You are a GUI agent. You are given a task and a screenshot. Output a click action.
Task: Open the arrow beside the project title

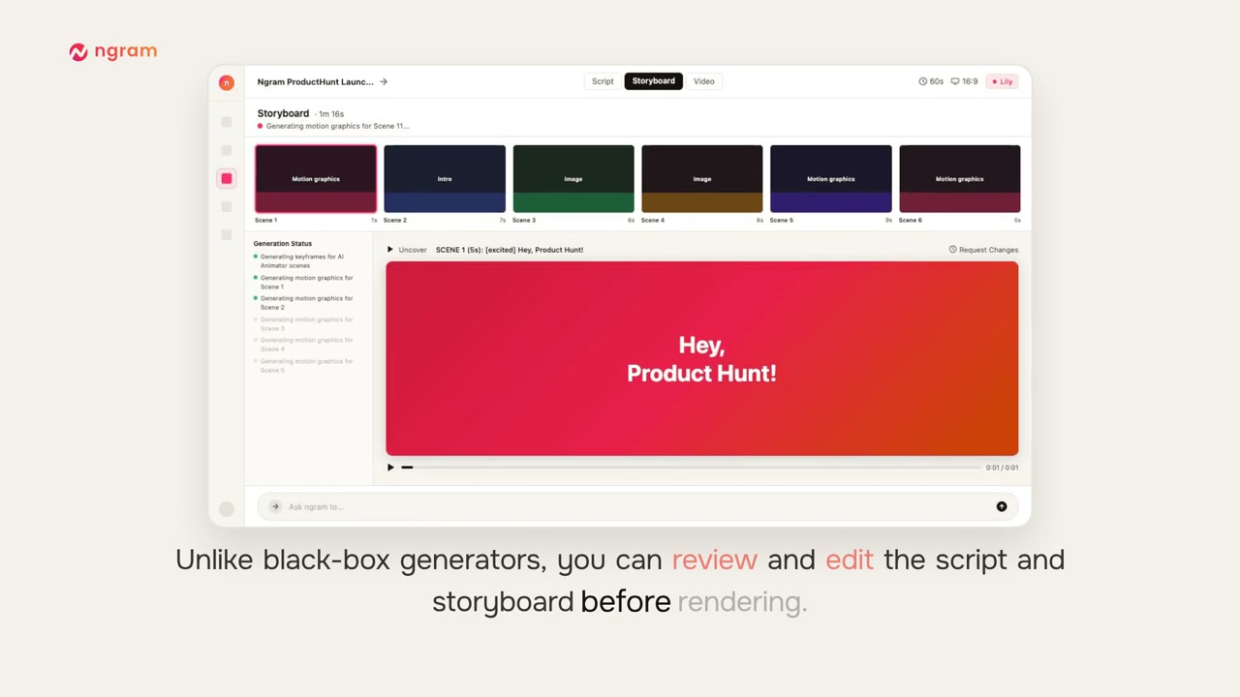pyautogui.click(x=384, y=81)
